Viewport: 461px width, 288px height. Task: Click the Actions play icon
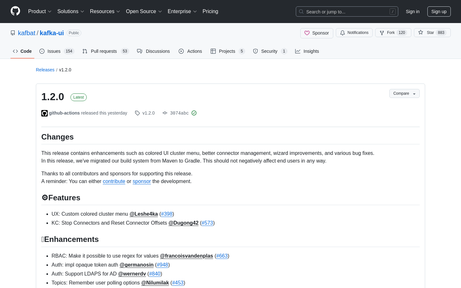(181, 51)
